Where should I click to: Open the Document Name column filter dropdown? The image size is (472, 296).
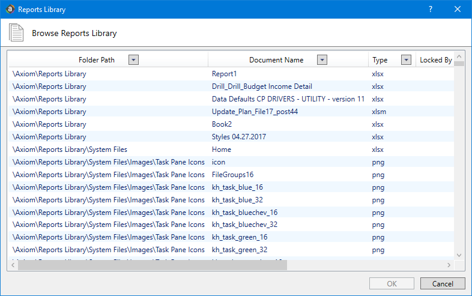coord(322,60)
